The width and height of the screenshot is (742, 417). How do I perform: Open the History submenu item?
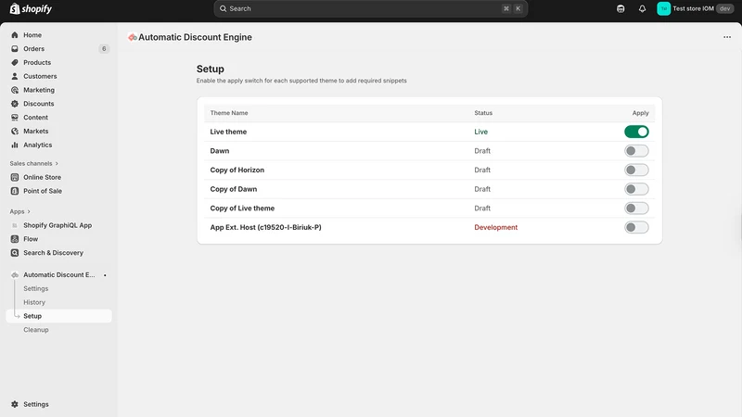tap(34, 302)
